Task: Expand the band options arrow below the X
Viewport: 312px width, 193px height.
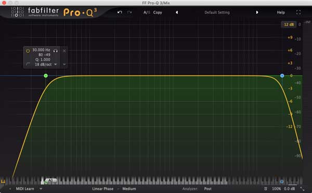Action: 64,65
